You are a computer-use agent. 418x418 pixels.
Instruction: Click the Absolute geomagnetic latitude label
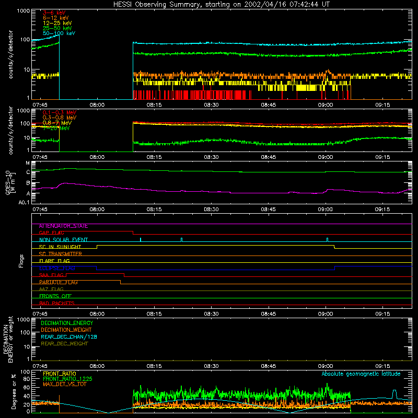click(x=361, y=374)
